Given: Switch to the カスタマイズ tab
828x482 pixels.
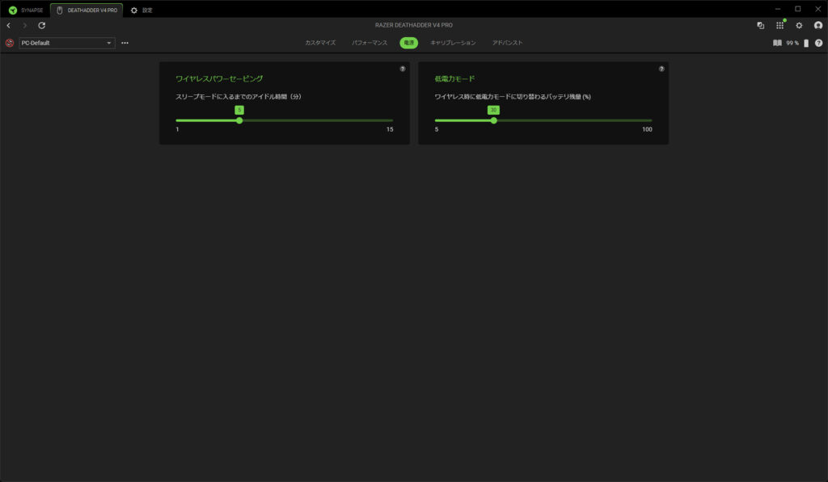Looking at the screenshot, I should click(x=320, y=42).
